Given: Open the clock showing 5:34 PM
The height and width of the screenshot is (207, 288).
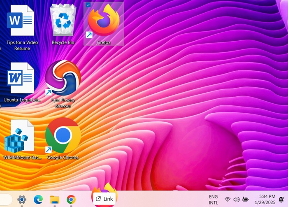Looking at the screenshot, I should point(265,200).
